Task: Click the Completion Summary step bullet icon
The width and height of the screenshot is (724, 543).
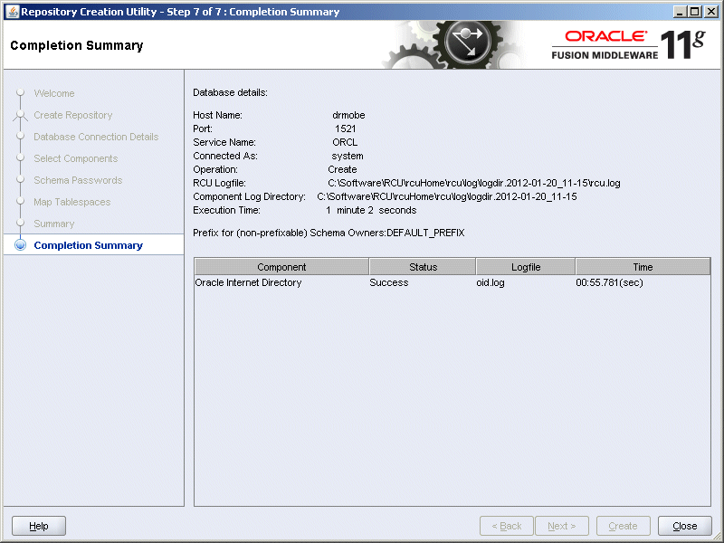Action: click(x=20, y=244)
